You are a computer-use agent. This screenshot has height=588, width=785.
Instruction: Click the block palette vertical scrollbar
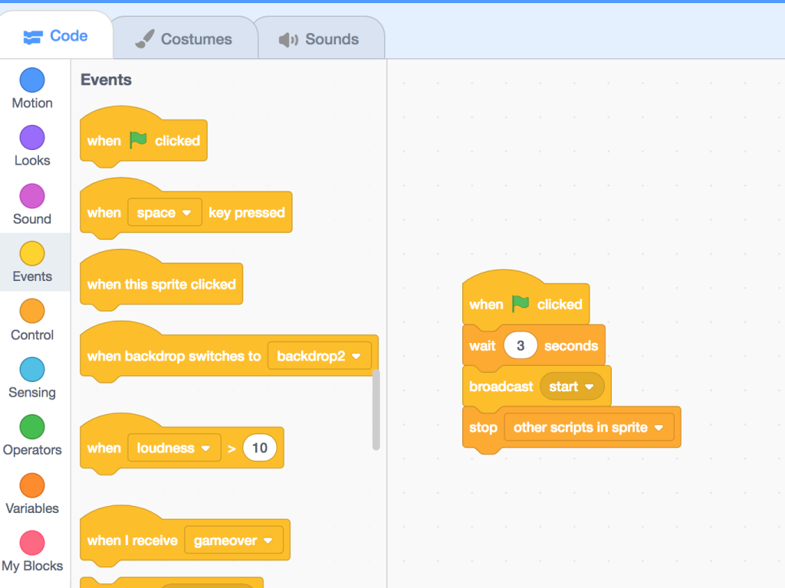pos(376,410)
